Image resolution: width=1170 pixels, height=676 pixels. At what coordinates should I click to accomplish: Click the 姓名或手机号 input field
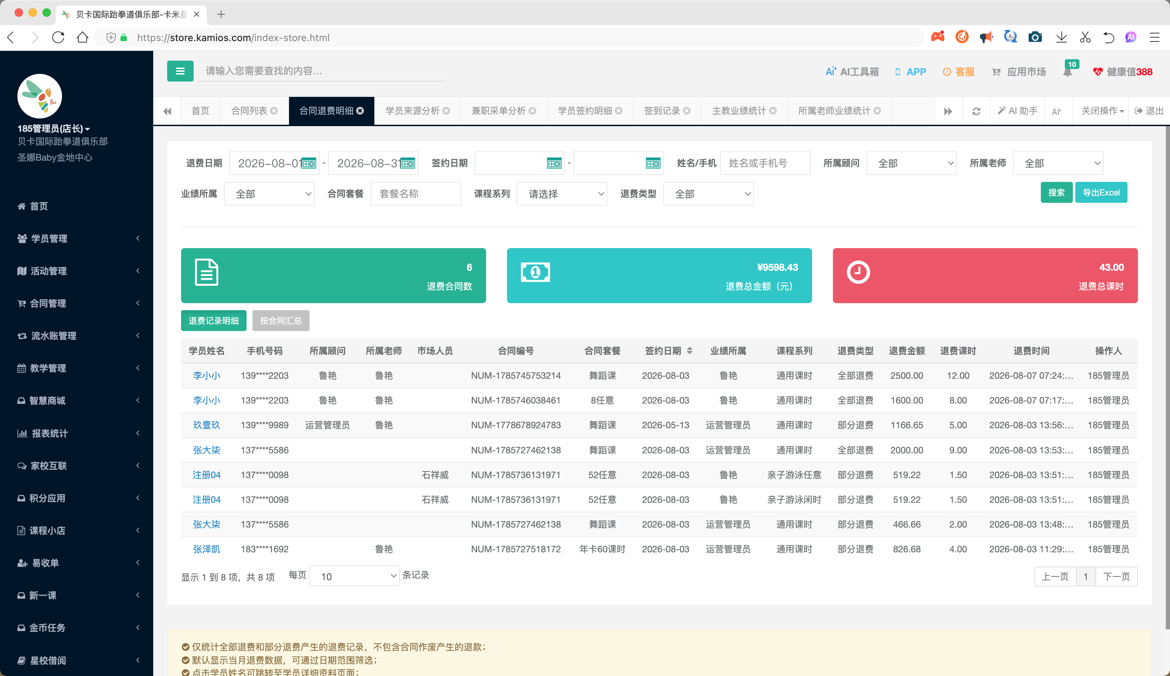point(765,163)
